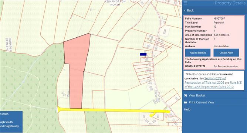Screen dimensions: 247x133
Task: Go Back from property details
Action: click(x=190, y=10)
